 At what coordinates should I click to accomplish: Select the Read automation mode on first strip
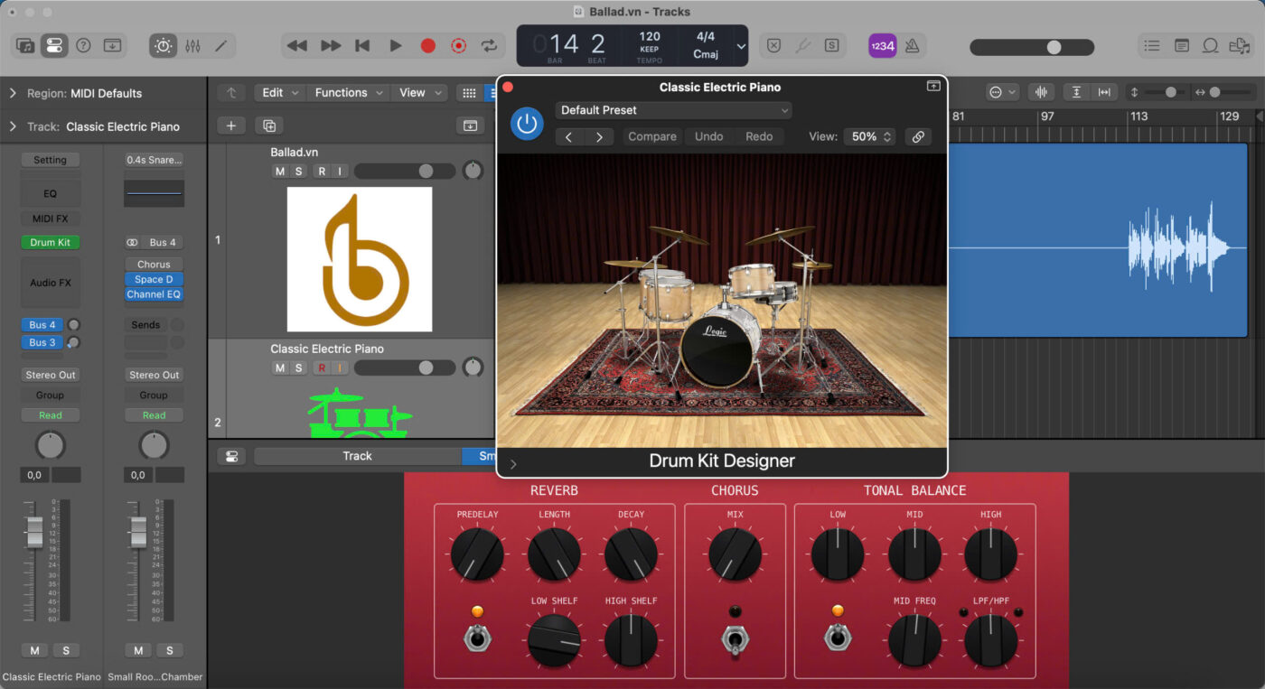point(50,415)
